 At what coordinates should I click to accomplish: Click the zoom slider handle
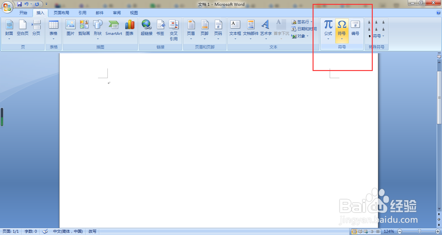[x=420, y=231]
